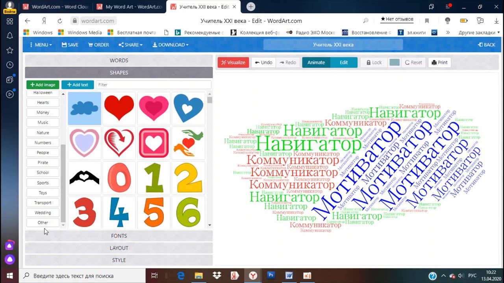Switch to Animate mode
504x283 pixels.
(316, 62)
